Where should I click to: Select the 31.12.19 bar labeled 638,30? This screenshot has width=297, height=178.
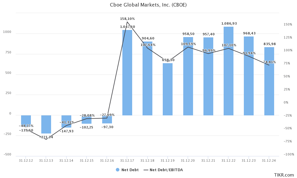tap(168, 89)
